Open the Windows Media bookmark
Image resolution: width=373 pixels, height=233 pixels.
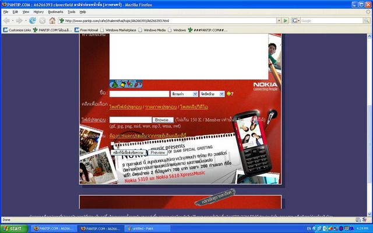pos(152,30)
